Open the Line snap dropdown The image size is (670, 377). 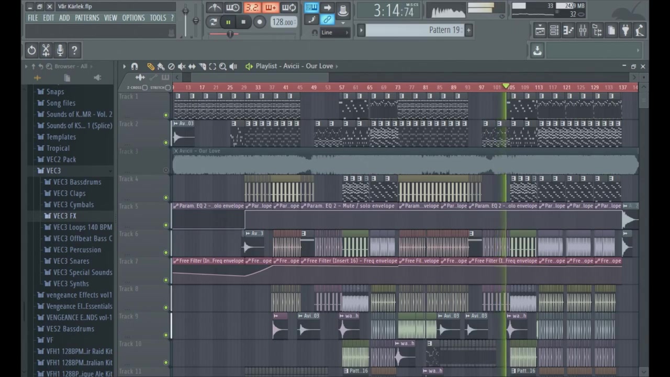335,32
